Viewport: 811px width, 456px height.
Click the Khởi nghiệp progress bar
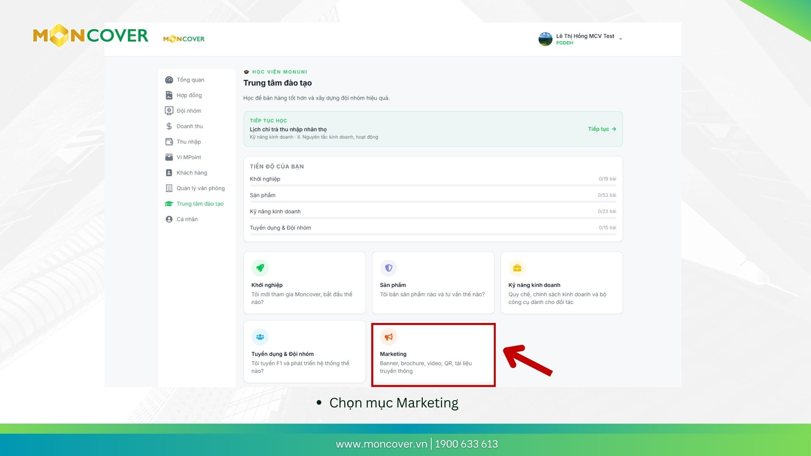(x=433, y=185)
